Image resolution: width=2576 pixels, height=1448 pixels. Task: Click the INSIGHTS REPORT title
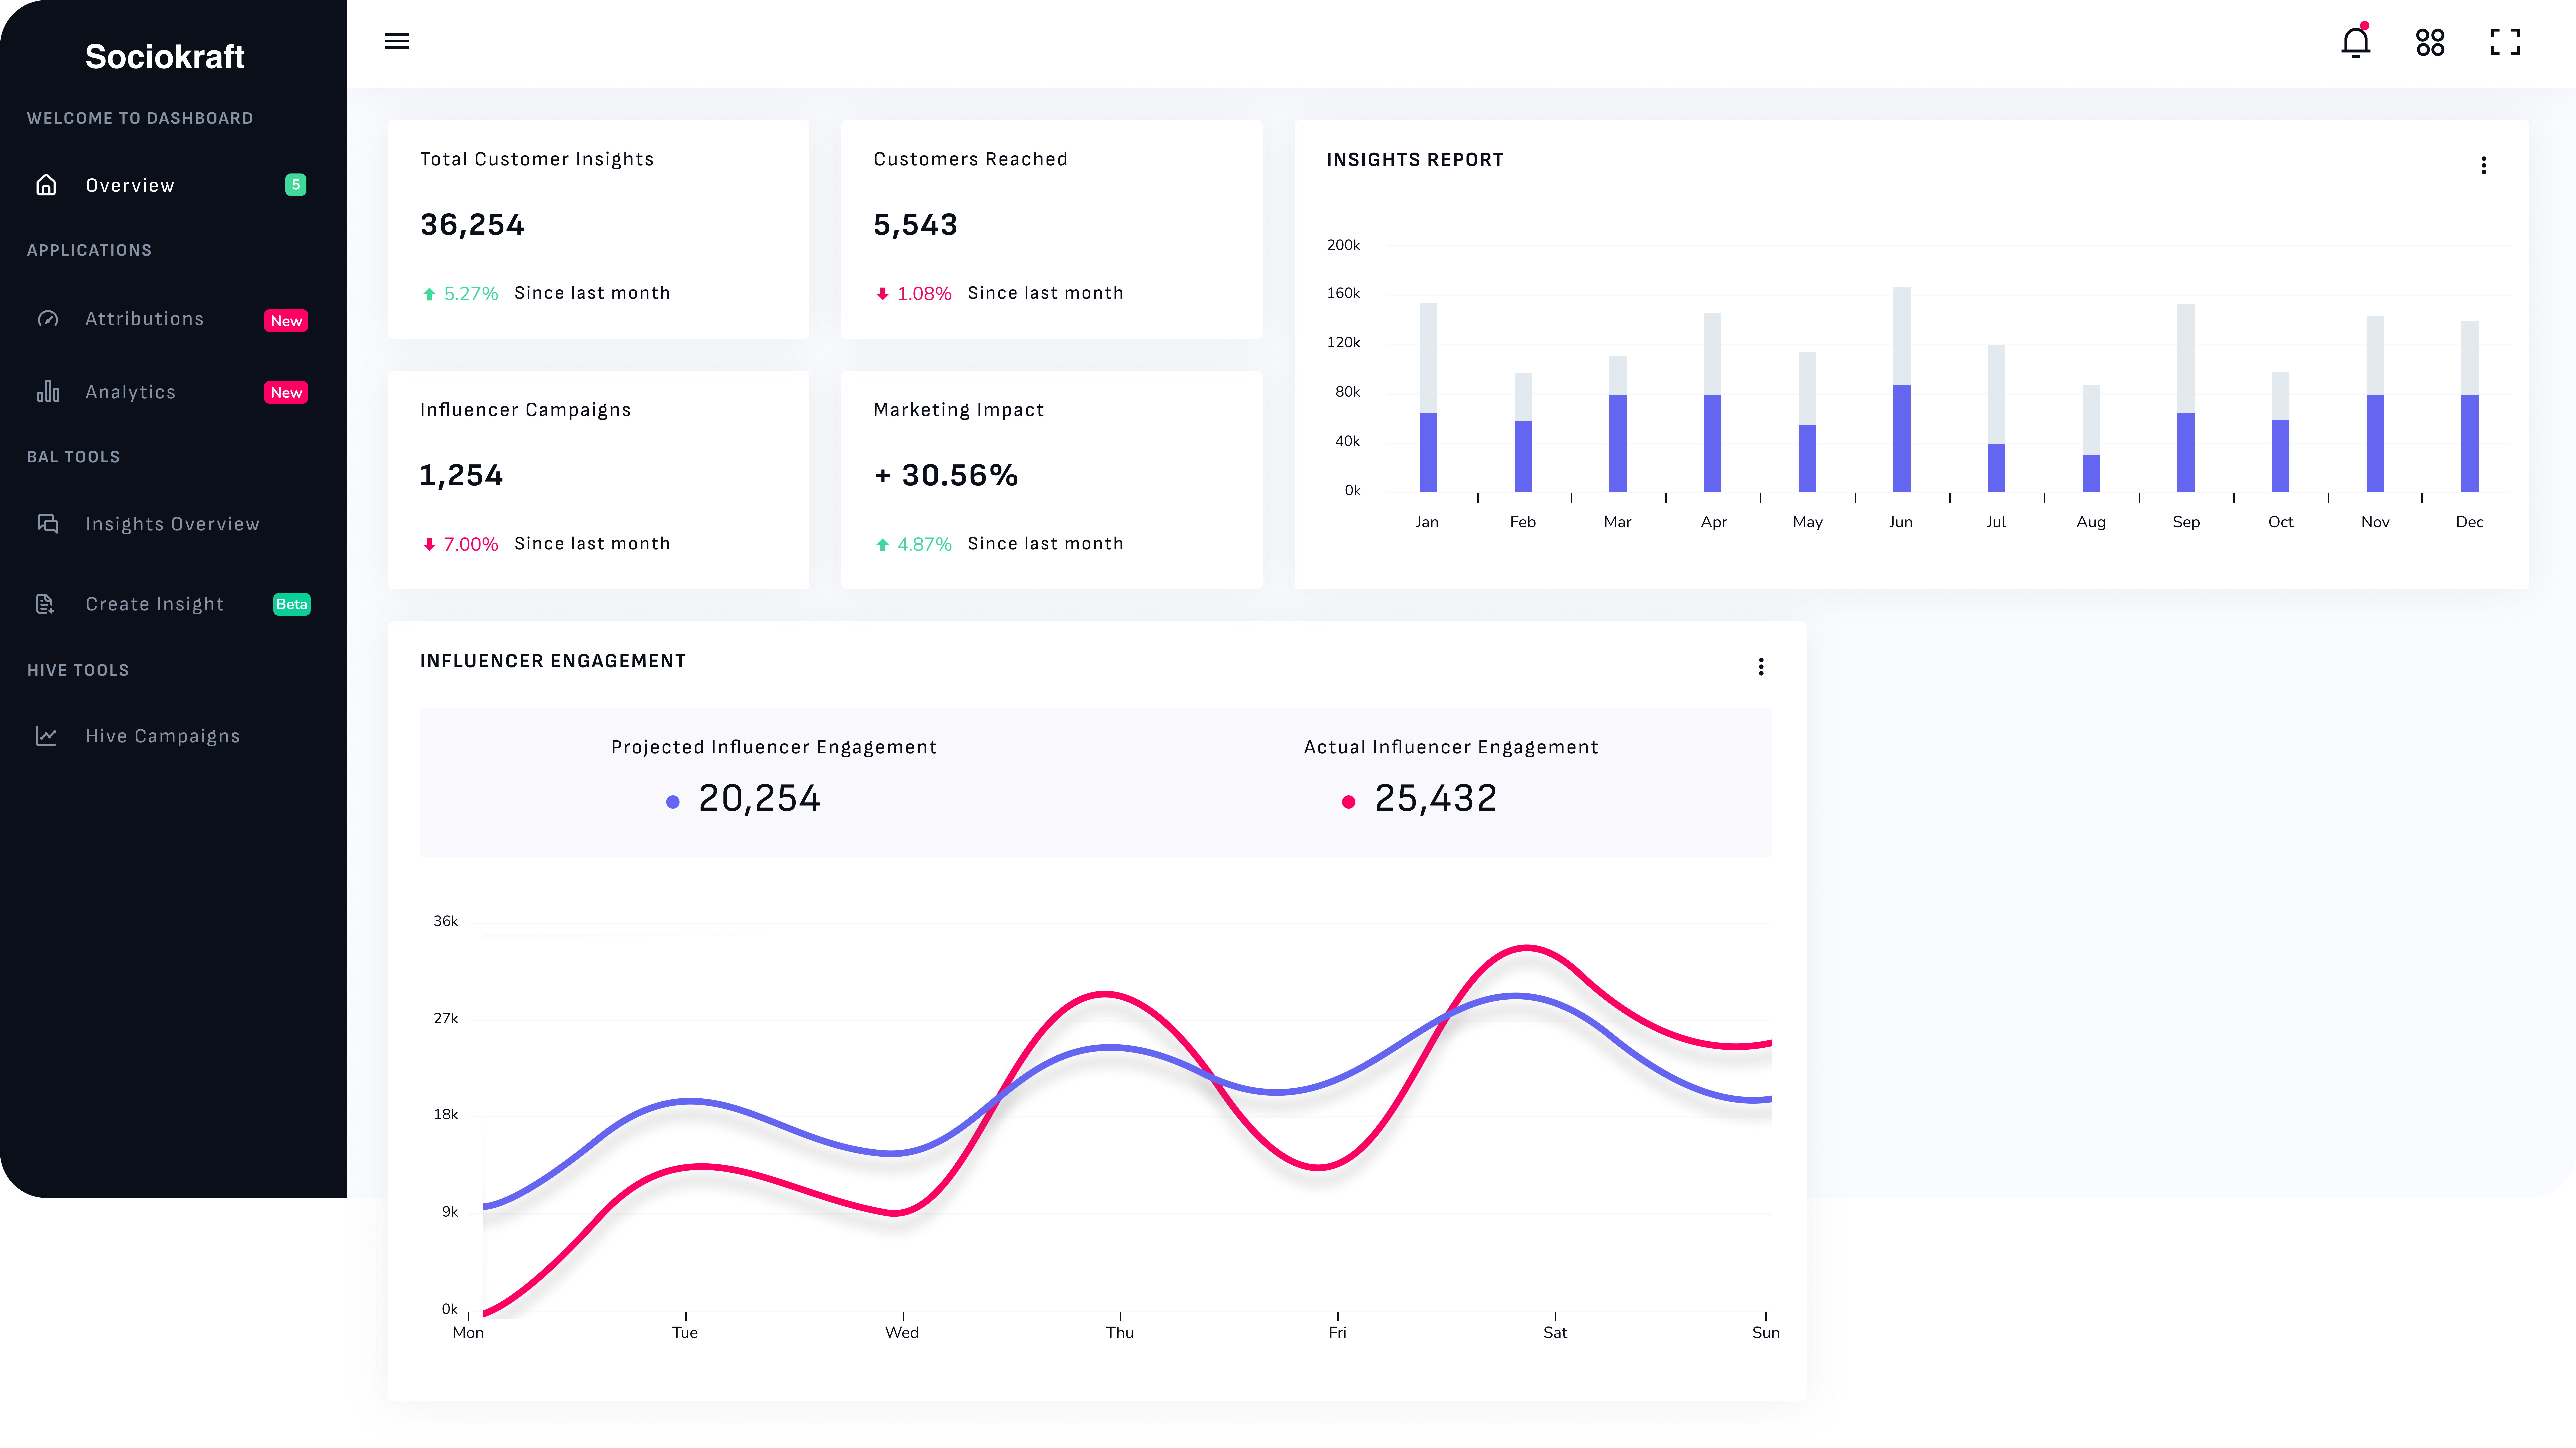click(x=1415, y=160)
